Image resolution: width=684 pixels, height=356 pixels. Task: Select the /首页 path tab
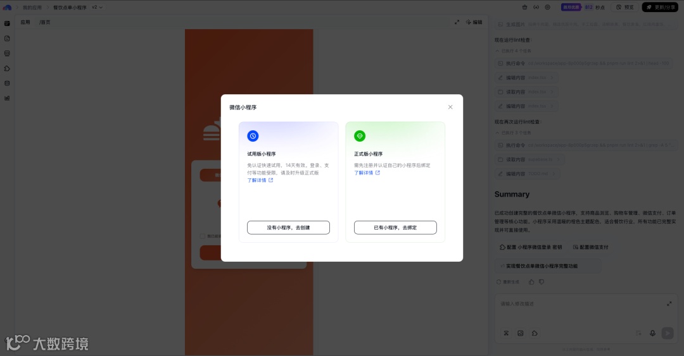coord(44,22)
